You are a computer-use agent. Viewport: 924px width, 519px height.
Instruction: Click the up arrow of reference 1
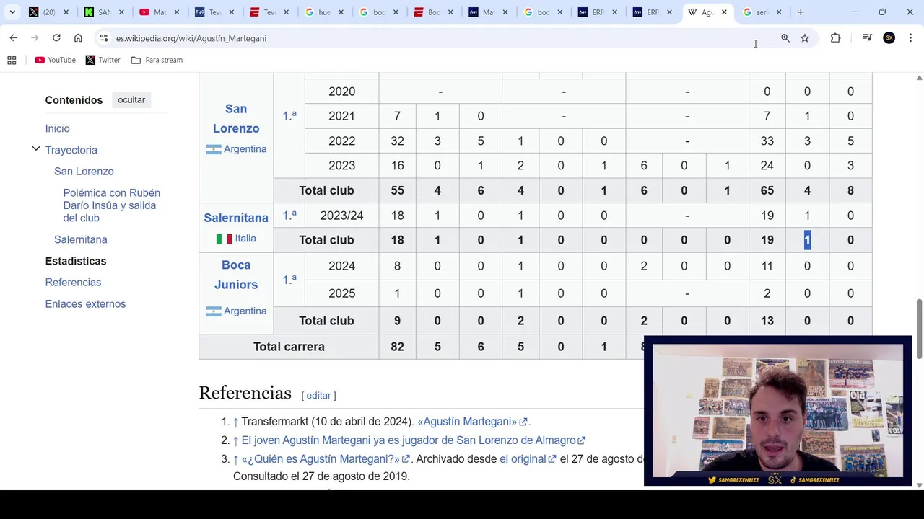coord(235,422)
